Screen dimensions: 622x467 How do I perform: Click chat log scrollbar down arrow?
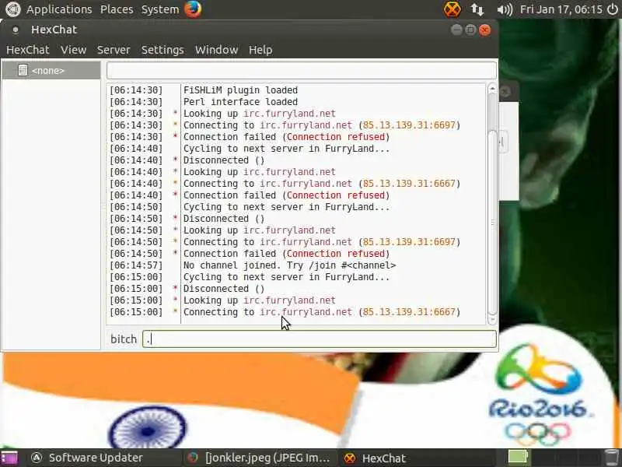[492, 319]
